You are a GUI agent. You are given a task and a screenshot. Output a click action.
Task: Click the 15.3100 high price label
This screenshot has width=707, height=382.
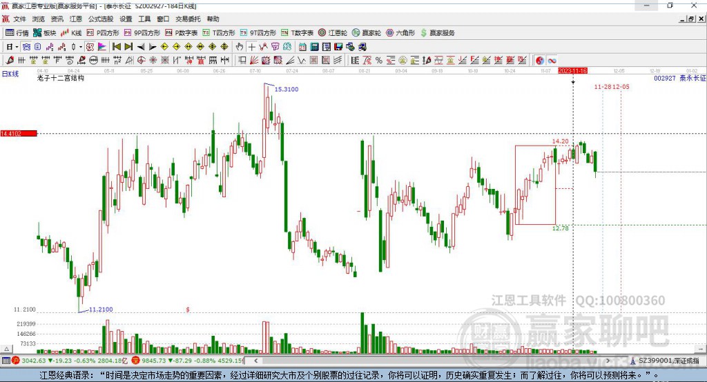[287, 89]
